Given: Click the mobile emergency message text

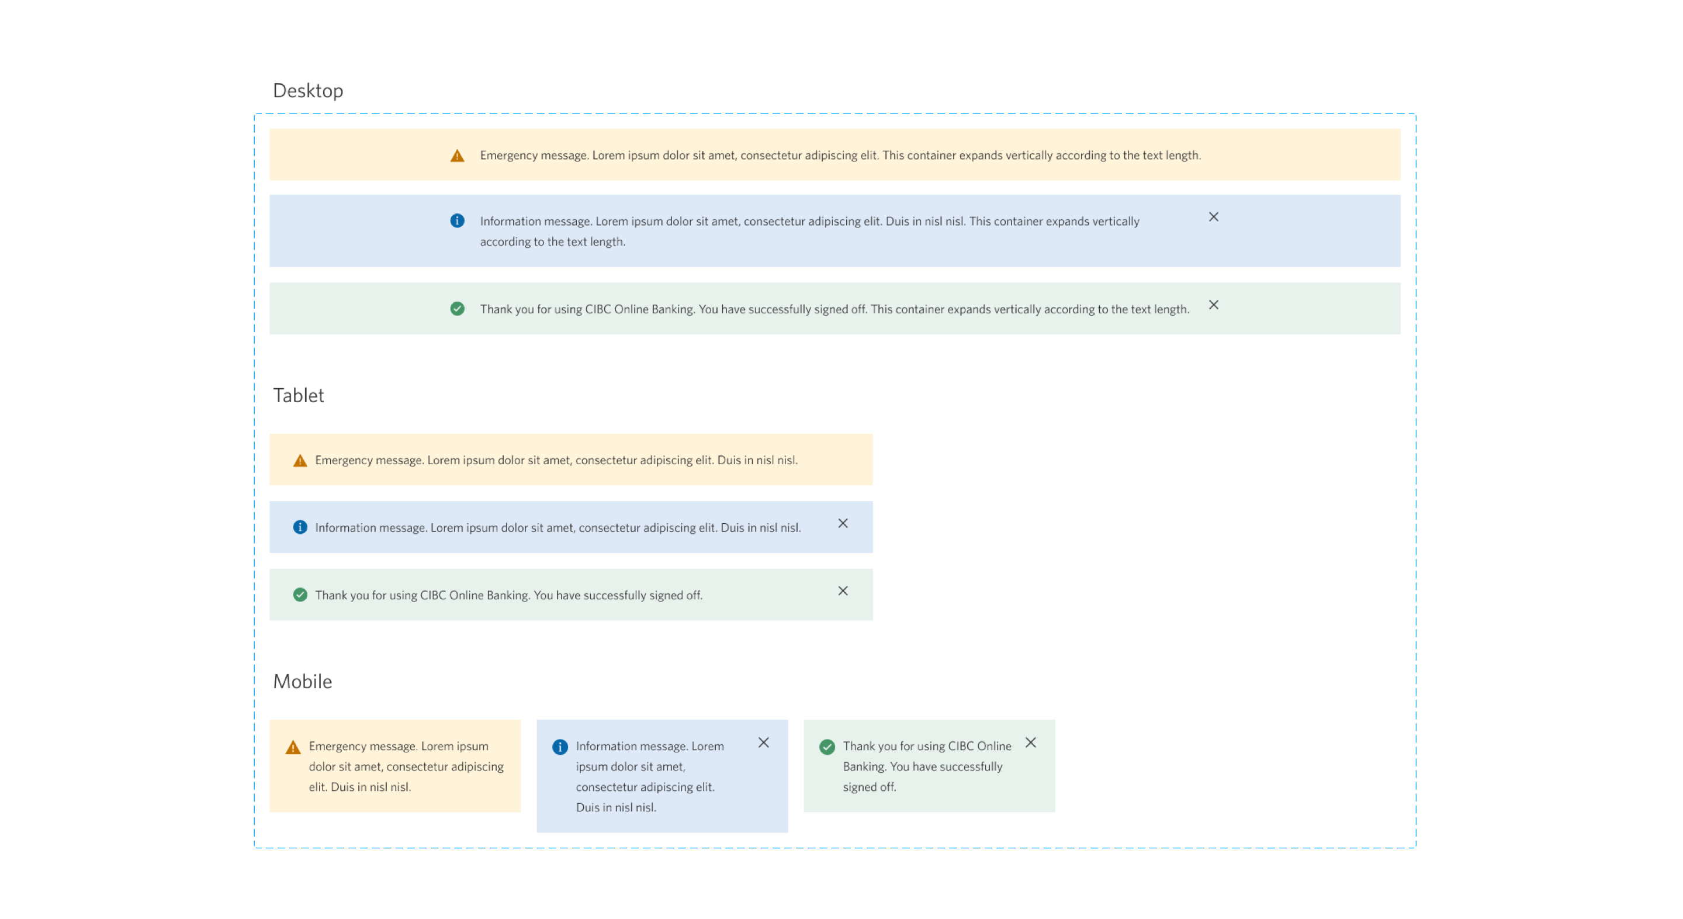Looking at the screenshot, I should 406,766.
